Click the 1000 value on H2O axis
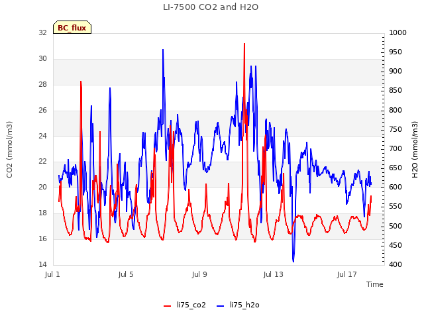Viewport: 424px width, 318px height. click(397, 32)
